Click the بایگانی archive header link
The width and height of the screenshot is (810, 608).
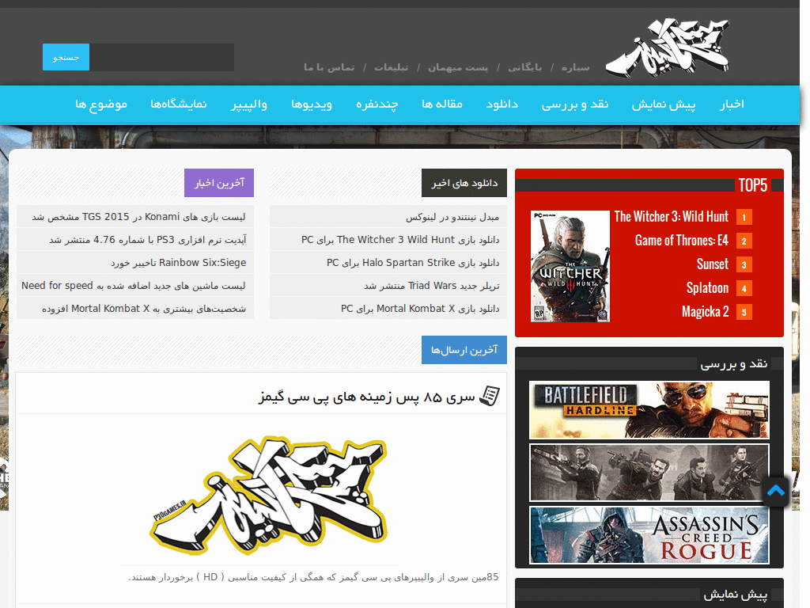[x=525, y=67]
